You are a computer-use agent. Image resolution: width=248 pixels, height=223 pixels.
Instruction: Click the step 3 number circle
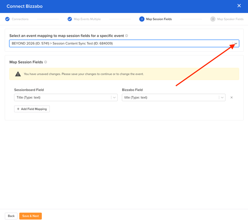[141, 19]
